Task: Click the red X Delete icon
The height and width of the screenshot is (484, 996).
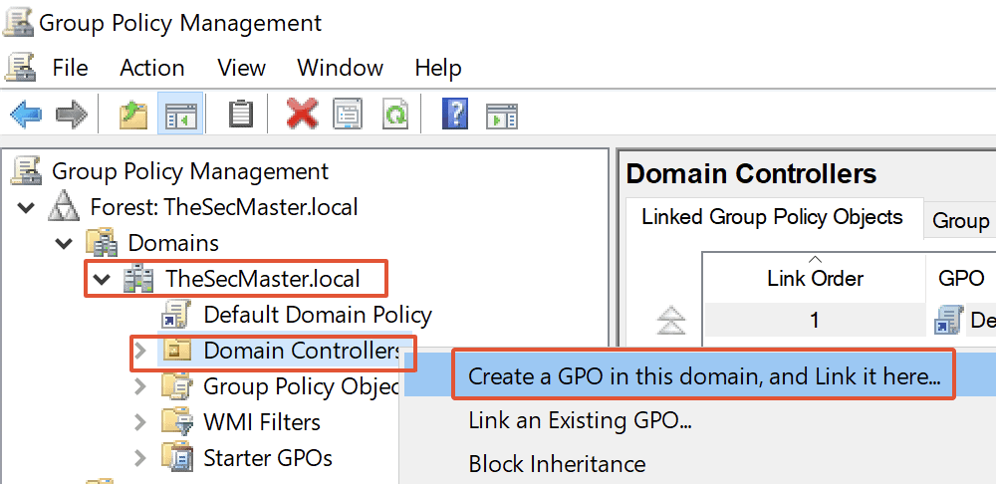Action: [x=303, y=115]
